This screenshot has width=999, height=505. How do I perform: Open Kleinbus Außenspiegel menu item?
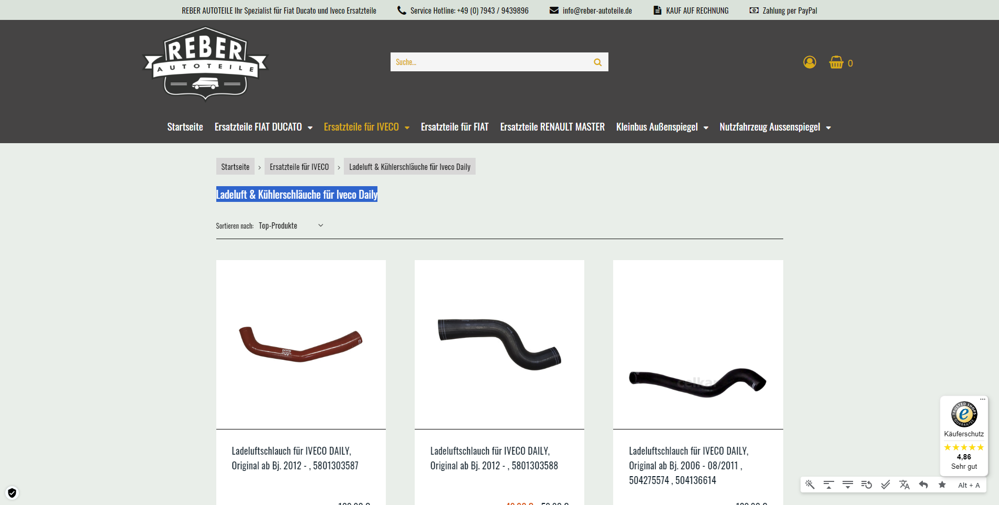pyautogui.click(x=657, y=127)
